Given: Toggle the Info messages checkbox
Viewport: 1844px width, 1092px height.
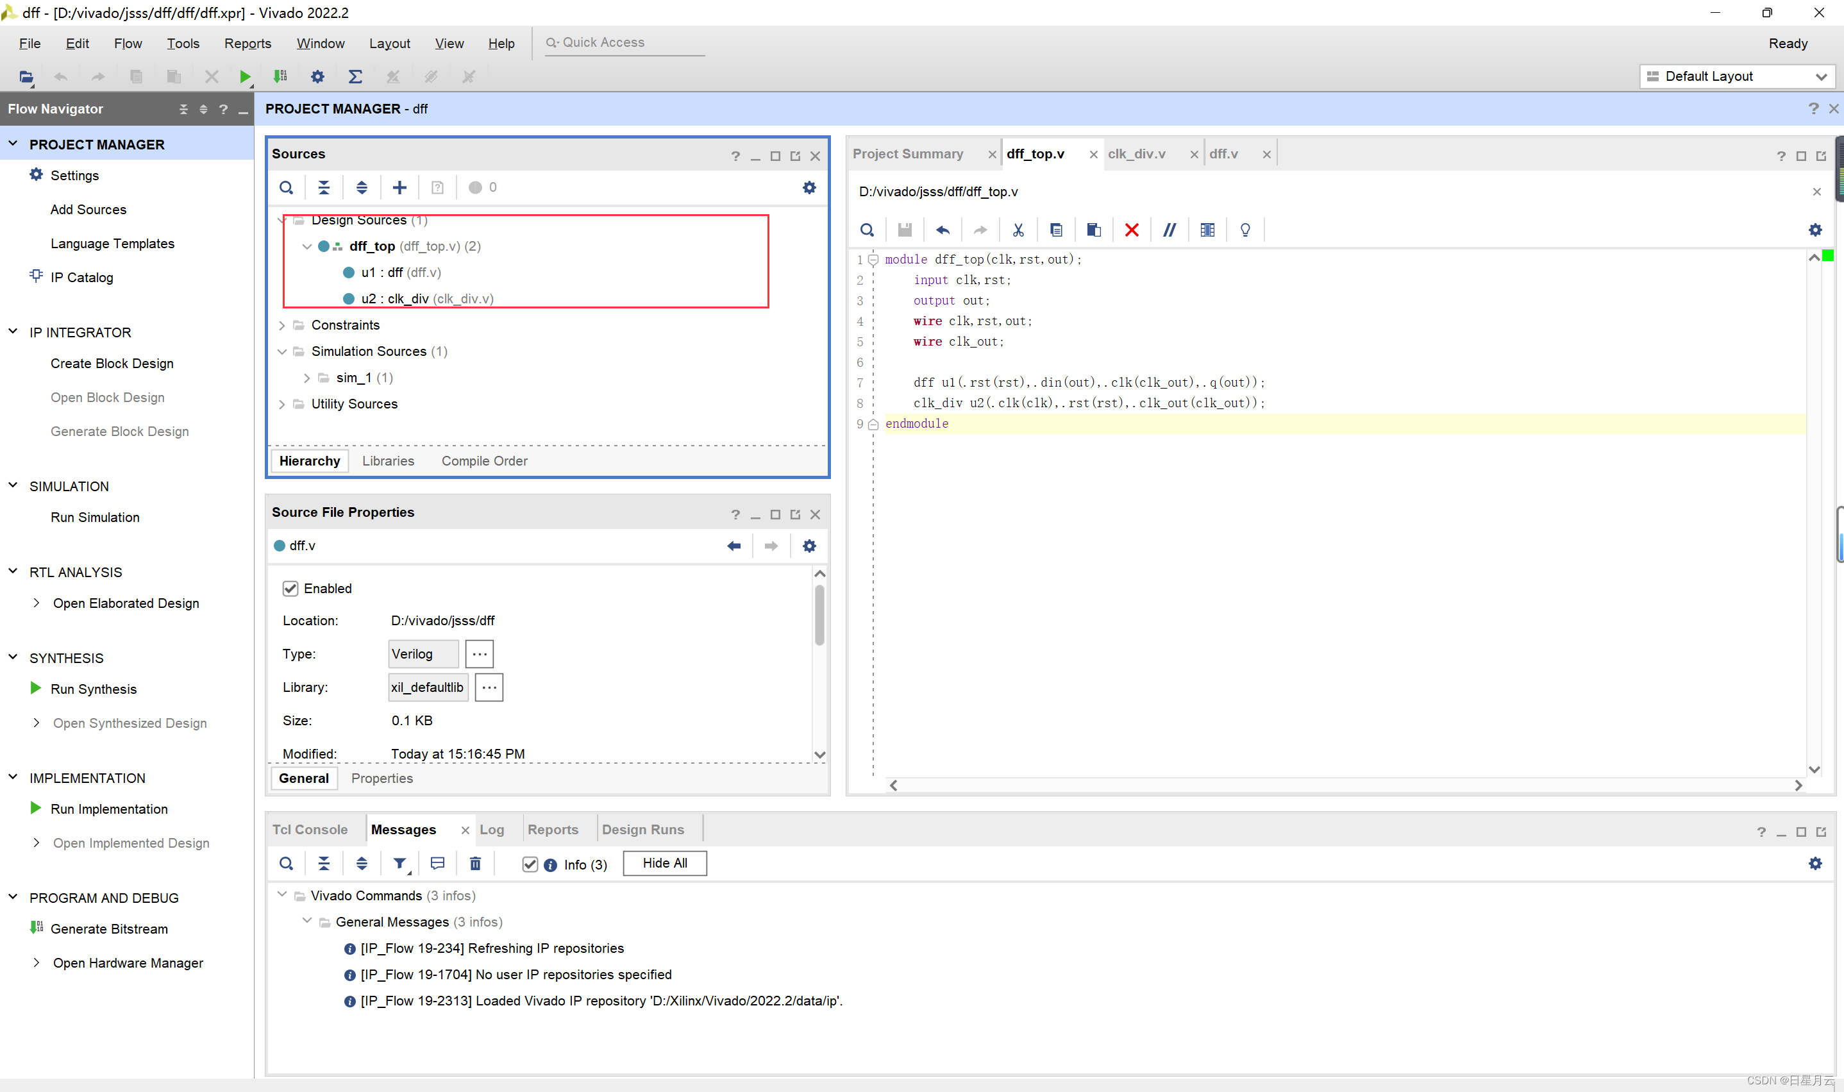Looking at the screenshot, I should click(x=530, y=864).
